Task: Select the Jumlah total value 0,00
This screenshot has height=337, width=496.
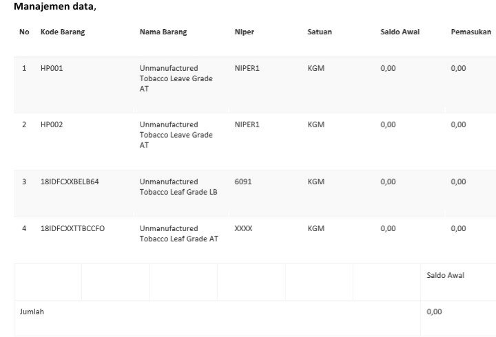Action: coord(434,312)
